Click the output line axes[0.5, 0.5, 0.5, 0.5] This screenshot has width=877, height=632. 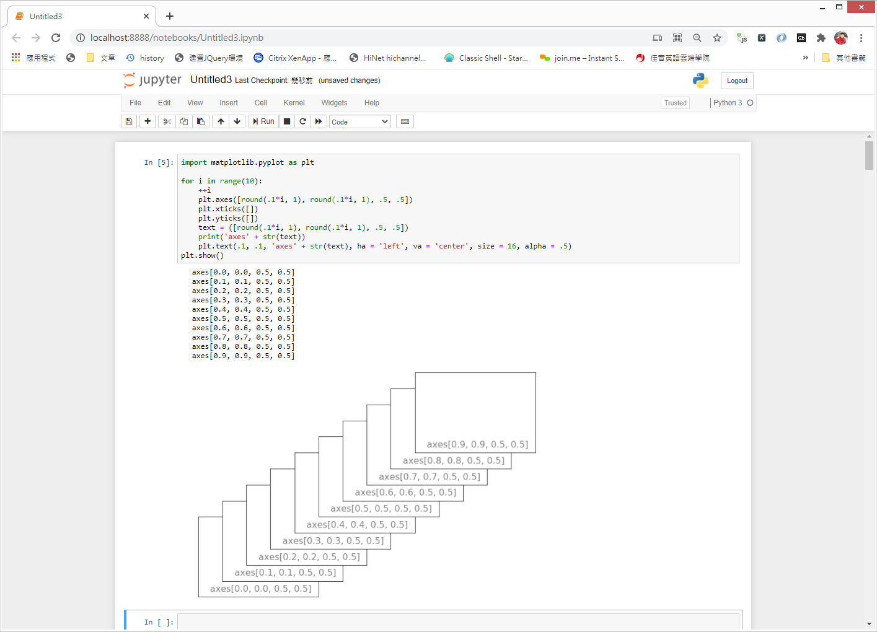pyautogui.click(x=243, y=318)
